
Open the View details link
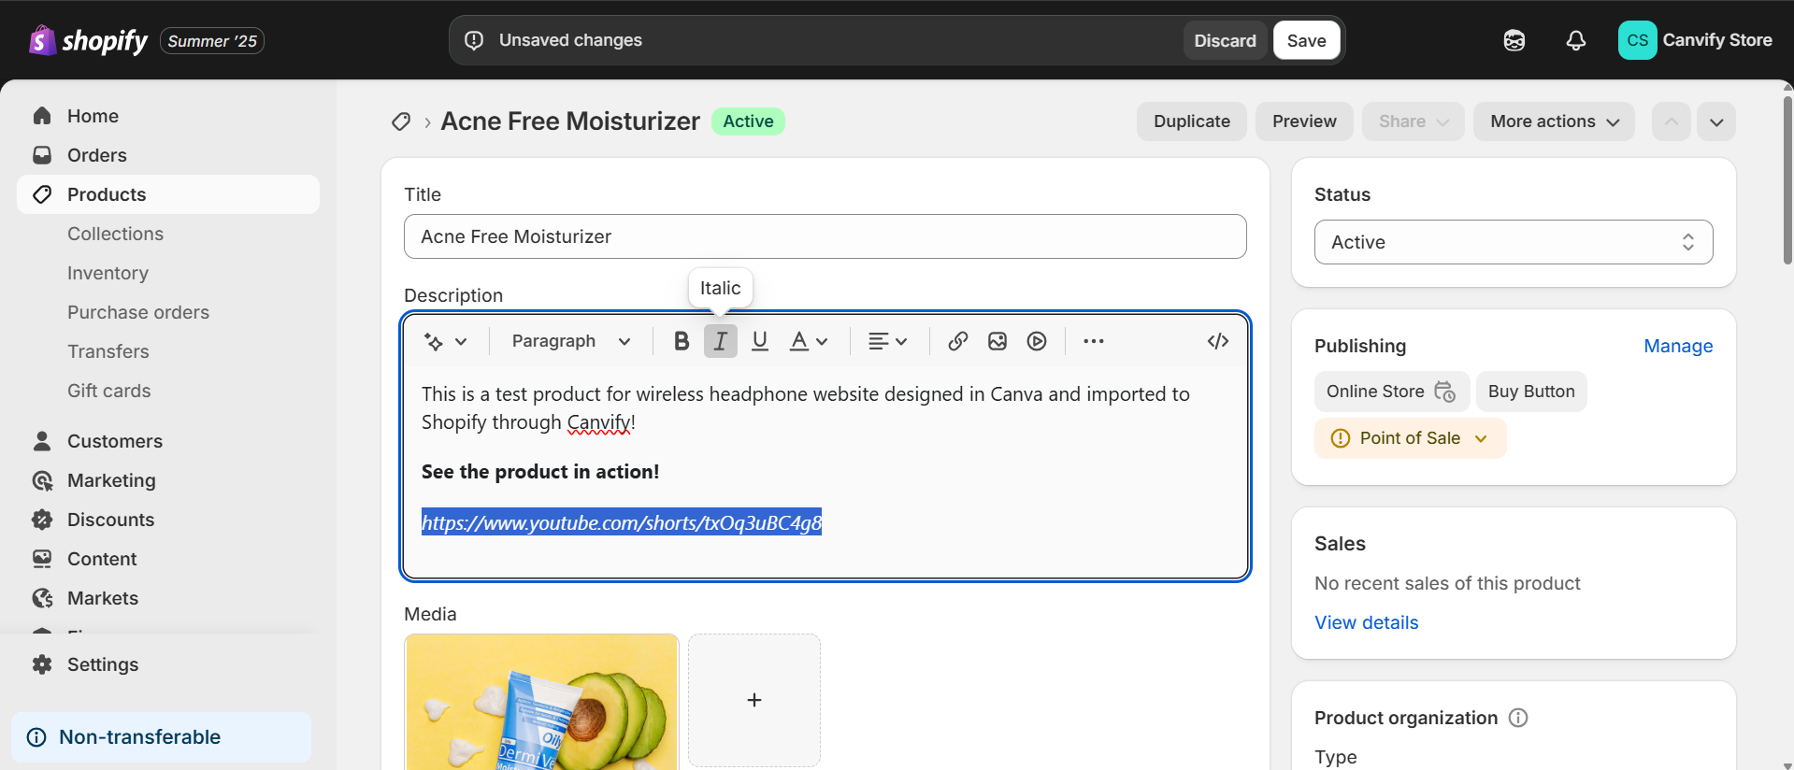coord(1366,622)
